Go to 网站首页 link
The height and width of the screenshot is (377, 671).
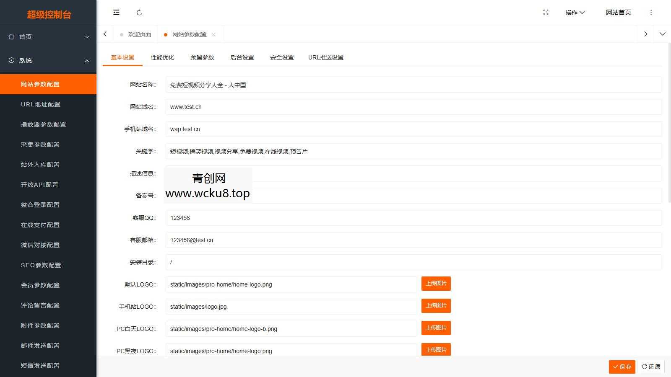click(618, 13)
